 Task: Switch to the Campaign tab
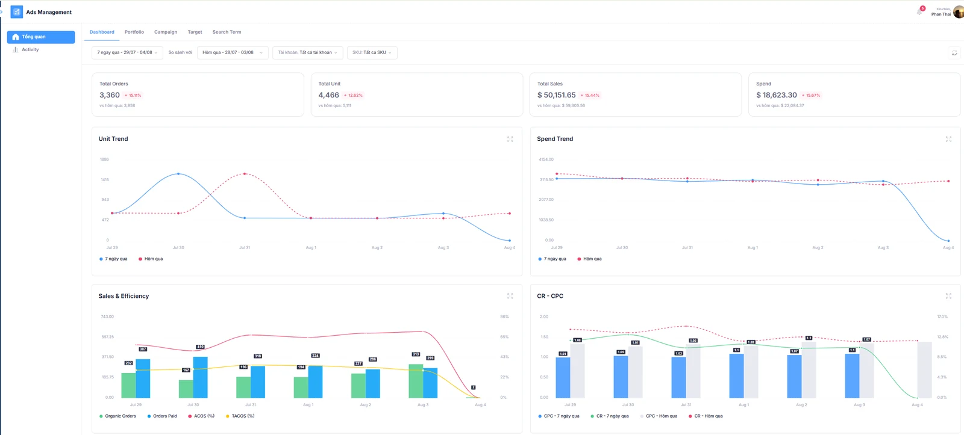pyautogui.click(x=166, y=32)
